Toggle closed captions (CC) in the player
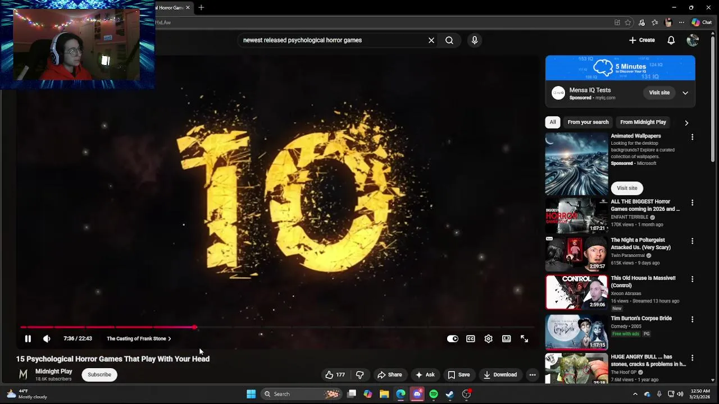This screenshot has height=404, width=719. (x=471, y=339)
